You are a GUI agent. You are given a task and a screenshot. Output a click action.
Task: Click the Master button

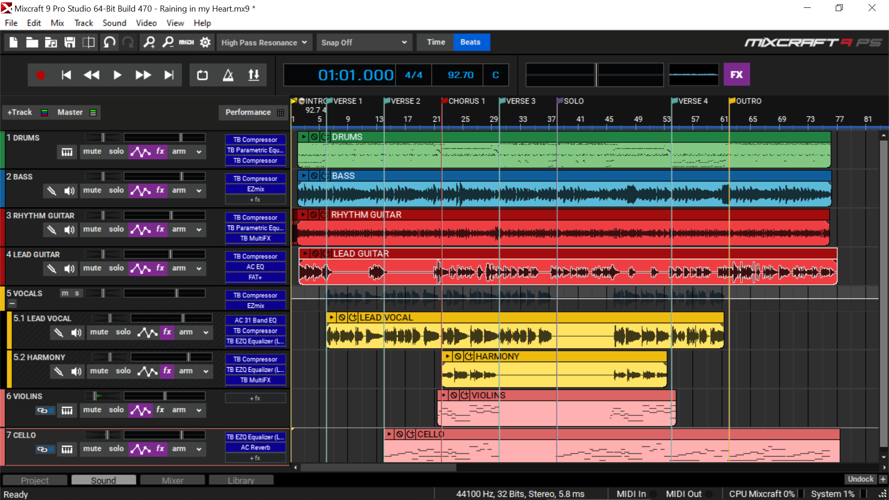[76, 112]
